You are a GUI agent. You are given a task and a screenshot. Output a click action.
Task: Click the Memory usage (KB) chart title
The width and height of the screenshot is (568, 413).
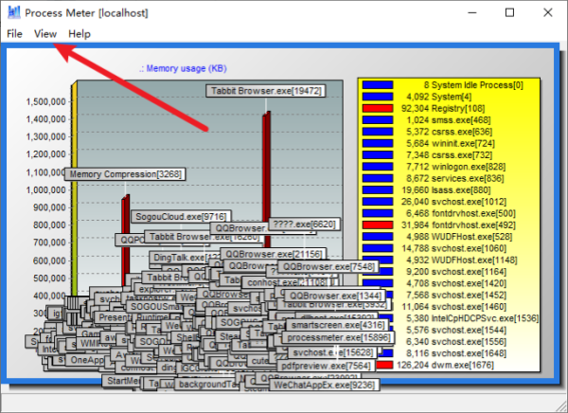(183, 68)
